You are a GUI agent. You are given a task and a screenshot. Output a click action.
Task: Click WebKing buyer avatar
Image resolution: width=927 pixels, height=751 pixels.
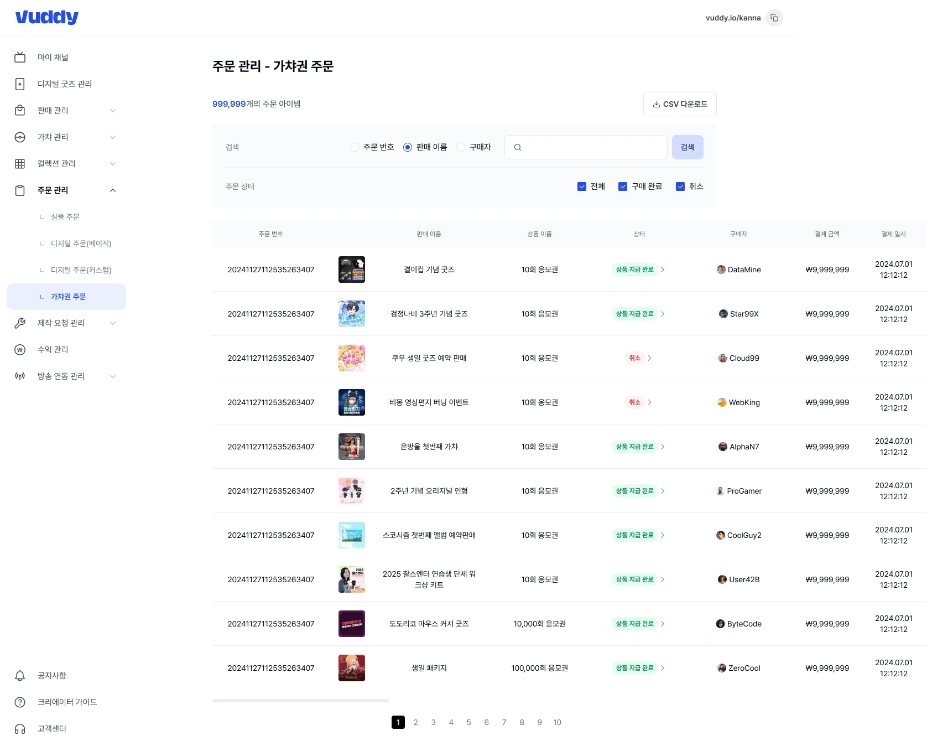(722, 402)
